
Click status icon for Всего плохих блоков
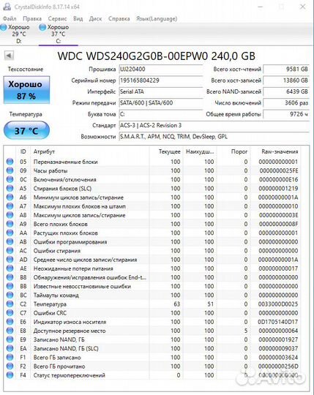coord(10,224)
